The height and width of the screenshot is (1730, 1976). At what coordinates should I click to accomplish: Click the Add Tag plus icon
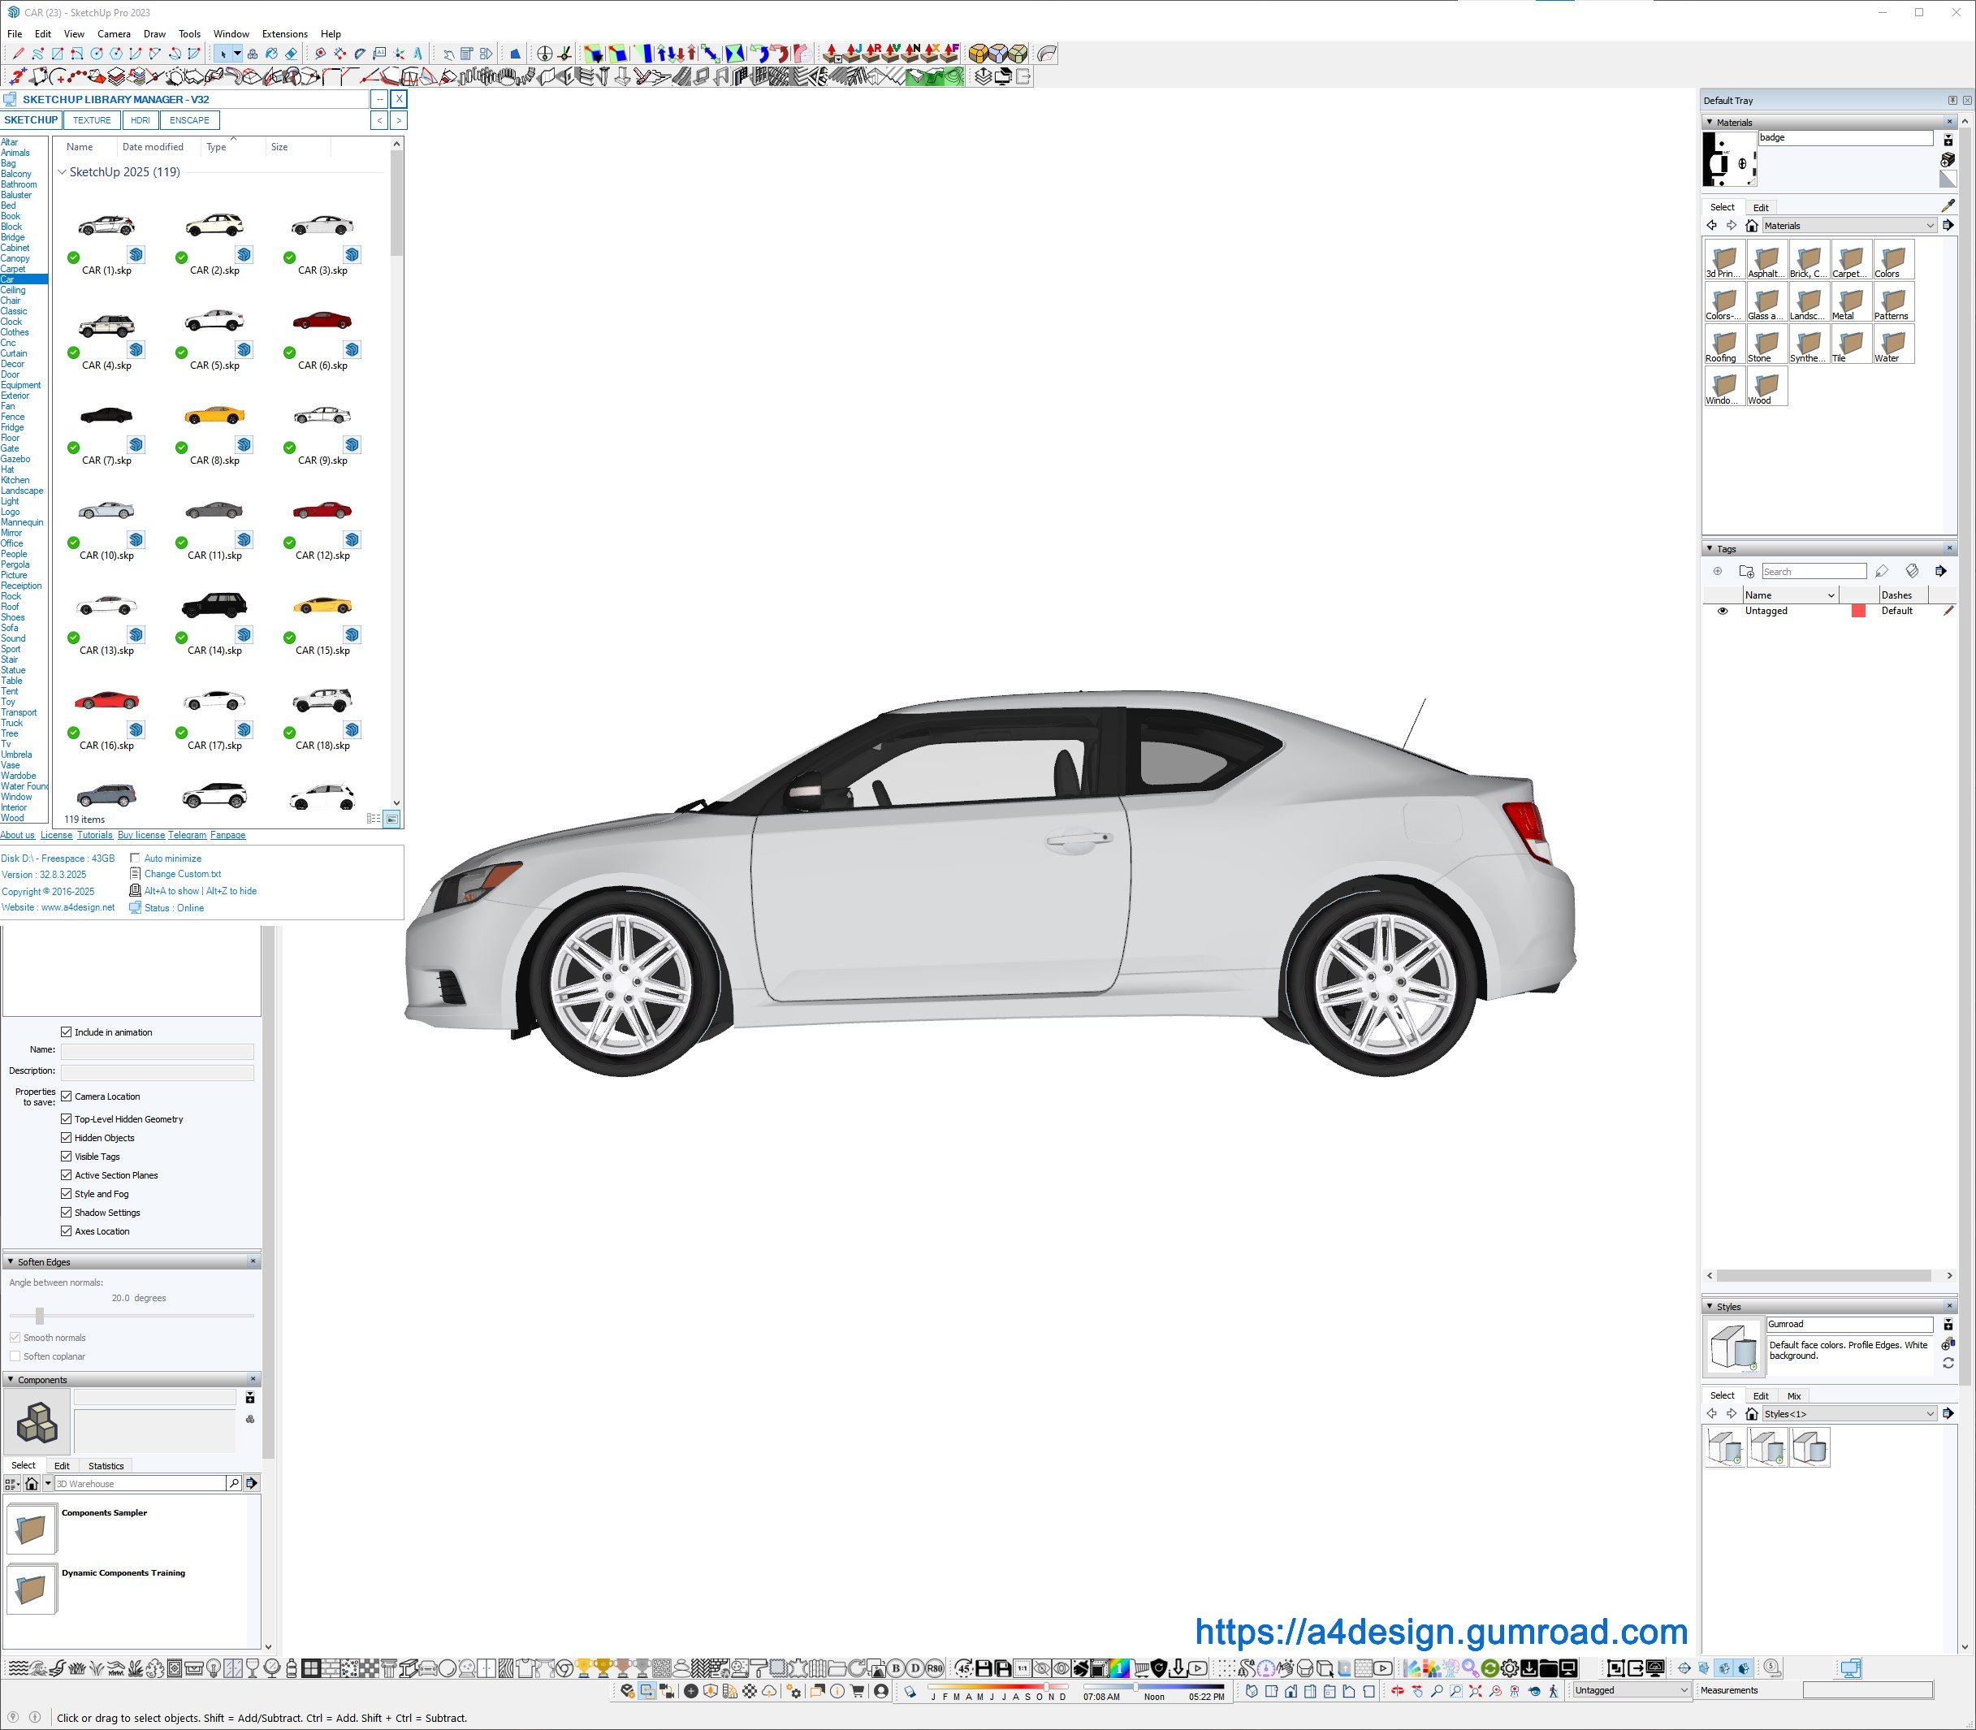coord(1717,572)
